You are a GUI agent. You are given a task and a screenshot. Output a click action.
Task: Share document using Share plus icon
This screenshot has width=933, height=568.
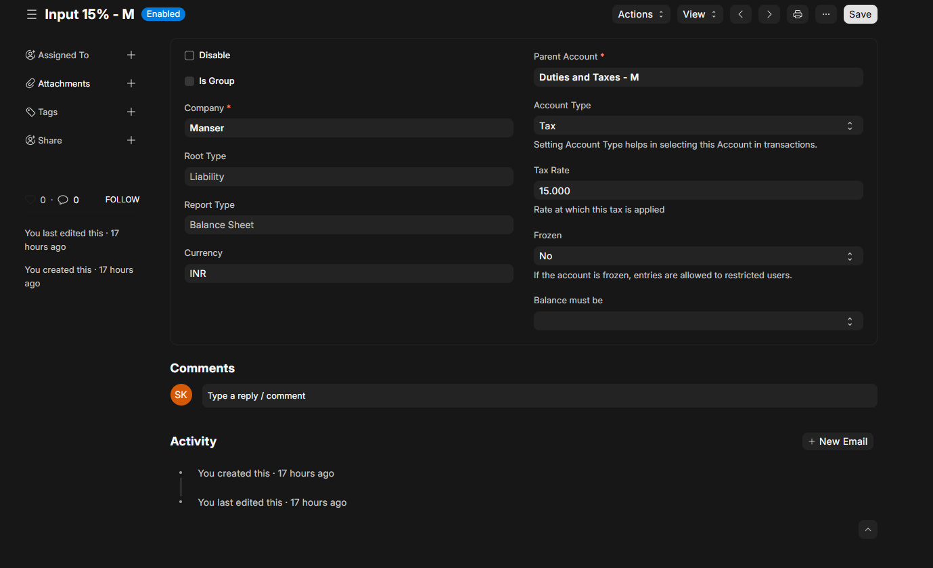pos(131,141)
